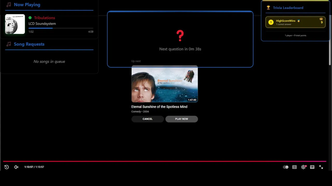This screenshot has height=186, width=332.
Task: Click the Eternal Sunshine of the Spotless Mind title
Action: [x=159, y=107]
